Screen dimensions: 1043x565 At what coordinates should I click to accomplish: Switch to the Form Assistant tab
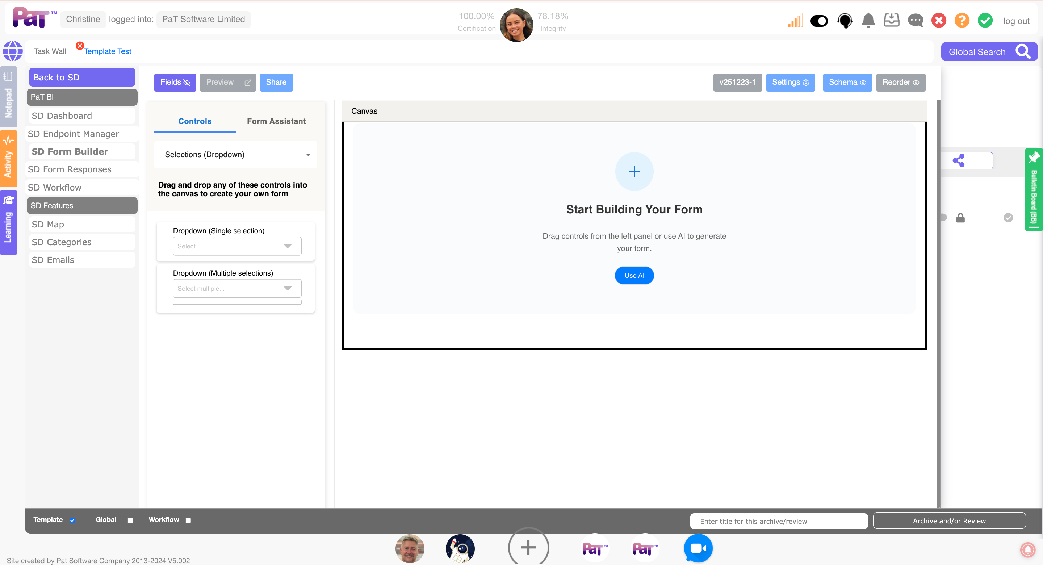276,121
